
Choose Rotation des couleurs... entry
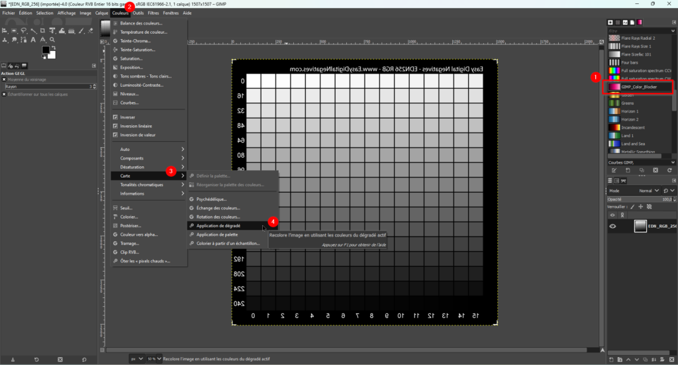click(x=232, y=217)
